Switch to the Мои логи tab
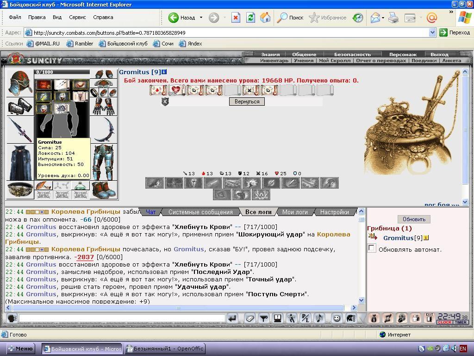This screenshot has width=474, height=356. click(295, 212)
